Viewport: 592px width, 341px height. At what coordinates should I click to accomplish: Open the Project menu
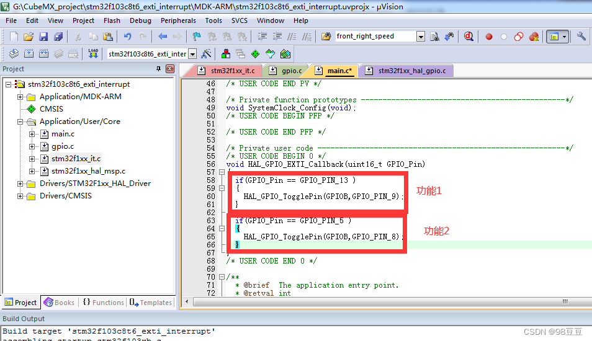[x=83, y=20]
